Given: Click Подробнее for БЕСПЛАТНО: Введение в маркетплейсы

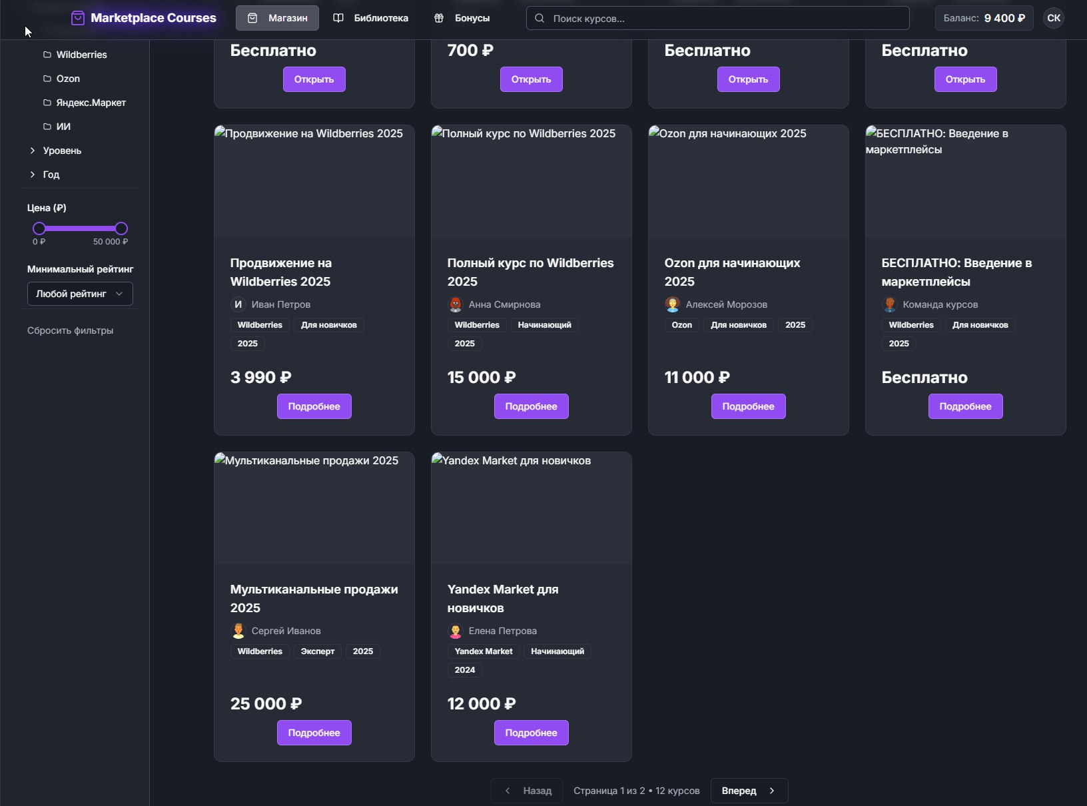Looking at the screenshot, I should click(966, 406).
